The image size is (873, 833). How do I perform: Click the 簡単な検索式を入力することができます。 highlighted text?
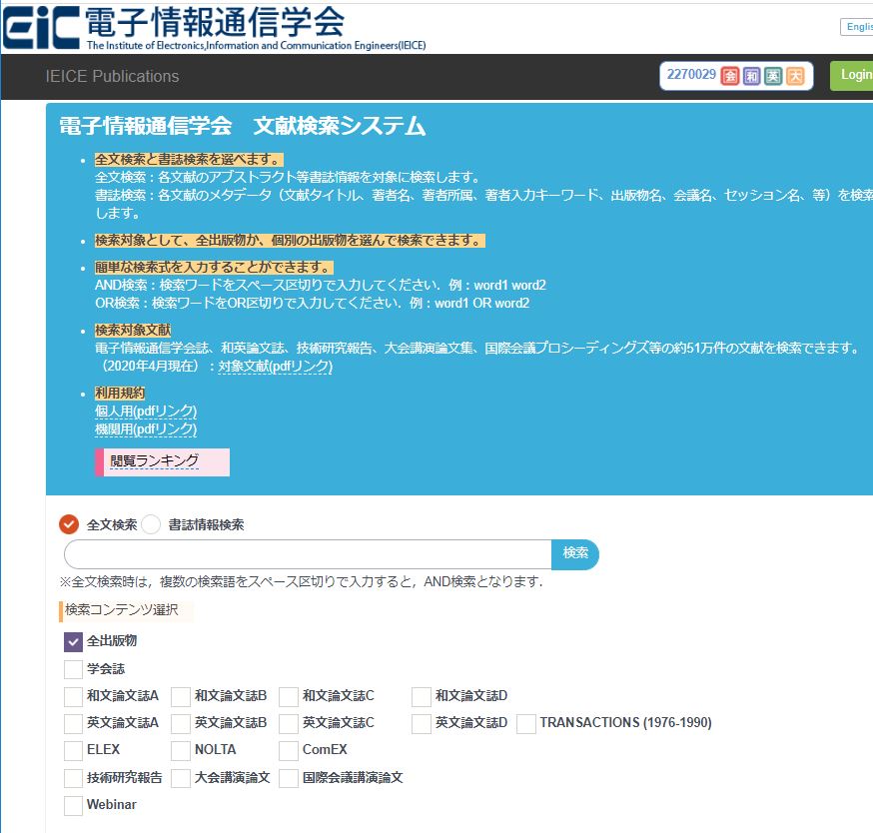click(214, 268)
